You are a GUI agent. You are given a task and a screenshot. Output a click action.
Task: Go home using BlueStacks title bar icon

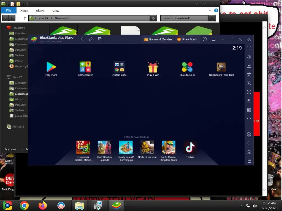(91, 39)
